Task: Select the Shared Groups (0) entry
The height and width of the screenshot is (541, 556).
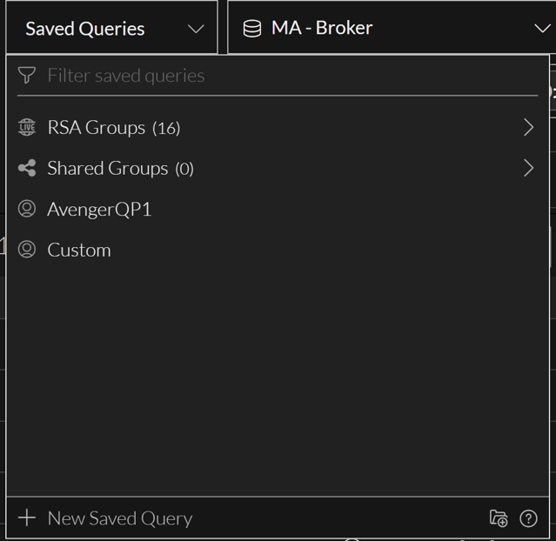Action: (x=120, y=168)
